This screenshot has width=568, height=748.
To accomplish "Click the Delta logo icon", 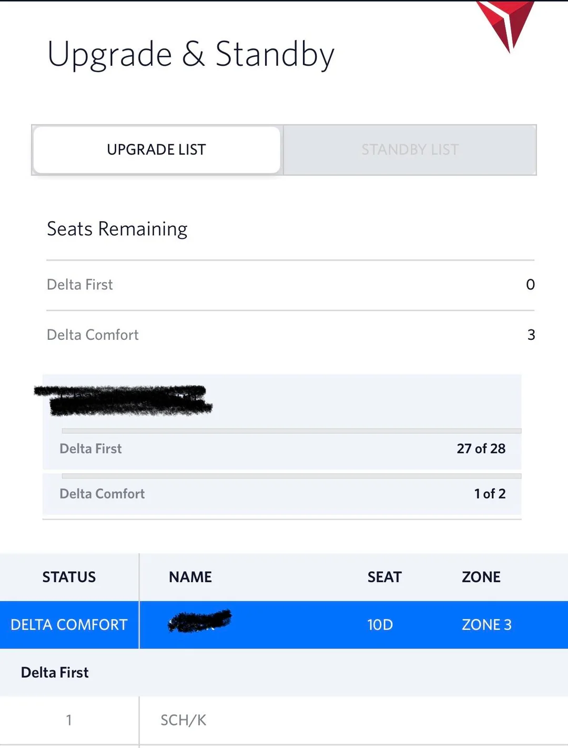I will 506,22.
